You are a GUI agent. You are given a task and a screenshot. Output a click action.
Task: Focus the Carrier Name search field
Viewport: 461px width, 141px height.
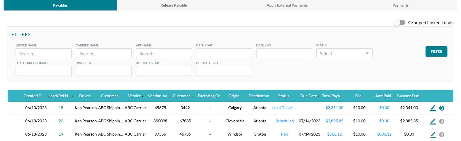104,53
